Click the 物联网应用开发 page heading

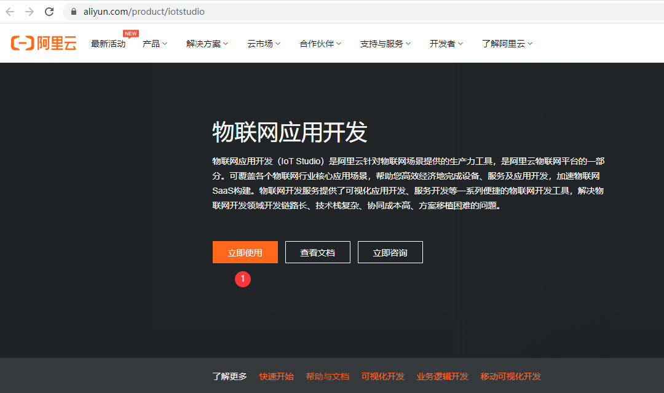coord(290,132)
